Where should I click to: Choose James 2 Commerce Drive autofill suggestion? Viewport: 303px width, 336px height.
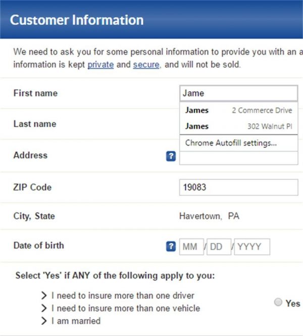(x=238, y=111)
